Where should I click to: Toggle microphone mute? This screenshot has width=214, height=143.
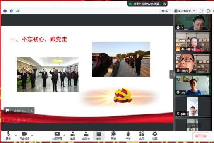[8, 136]
